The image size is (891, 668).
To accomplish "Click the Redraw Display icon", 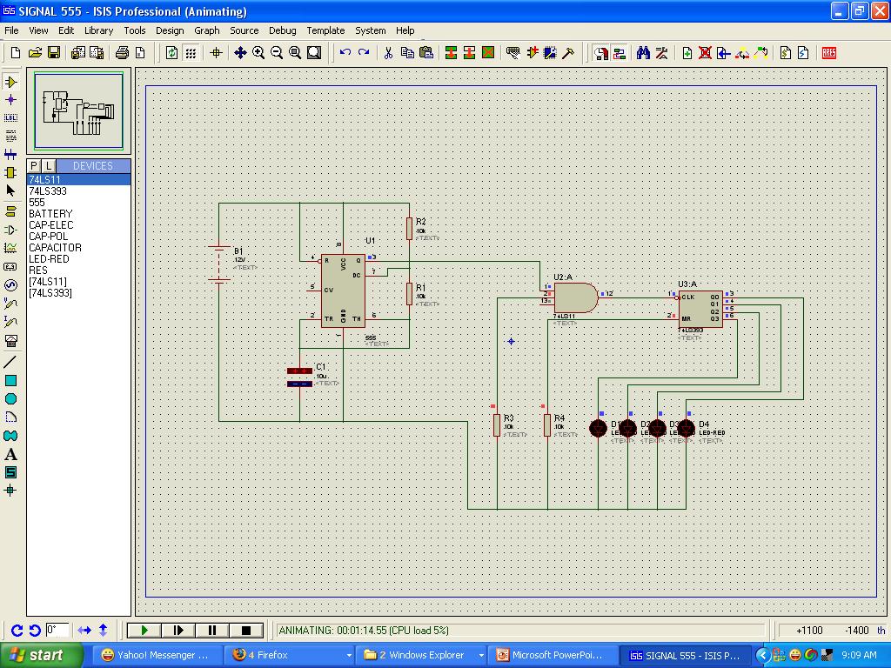I will [x=171, y=53].
